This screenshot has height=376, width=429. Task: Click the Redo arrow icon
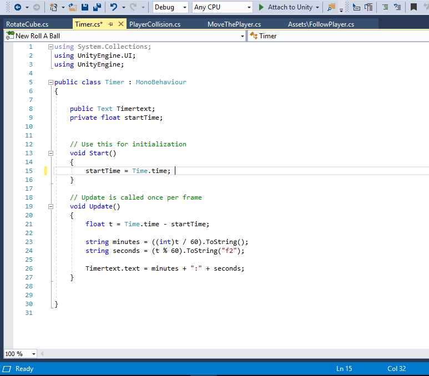[x=133, y=7]
